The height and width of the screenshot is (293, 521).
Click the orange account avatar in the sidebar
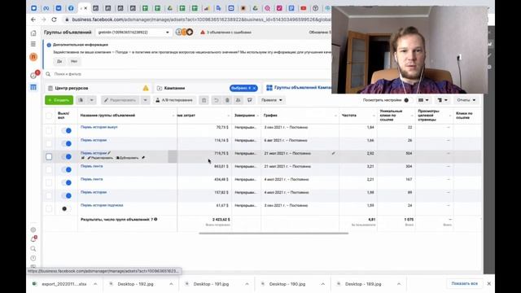[x=33, y=57]
